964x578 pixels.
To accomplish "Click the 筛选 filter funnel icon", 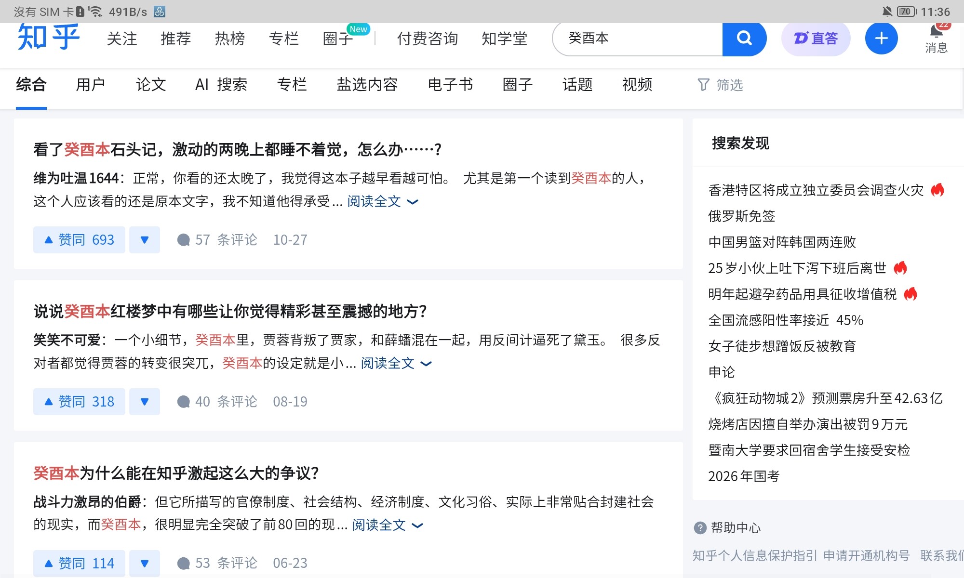I will point(703,85).
